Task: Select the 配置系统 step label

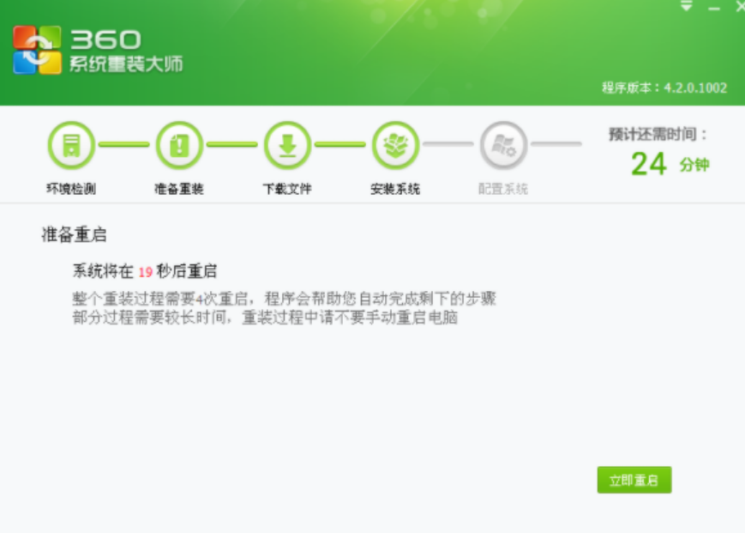Action: [x=503, y=189]
